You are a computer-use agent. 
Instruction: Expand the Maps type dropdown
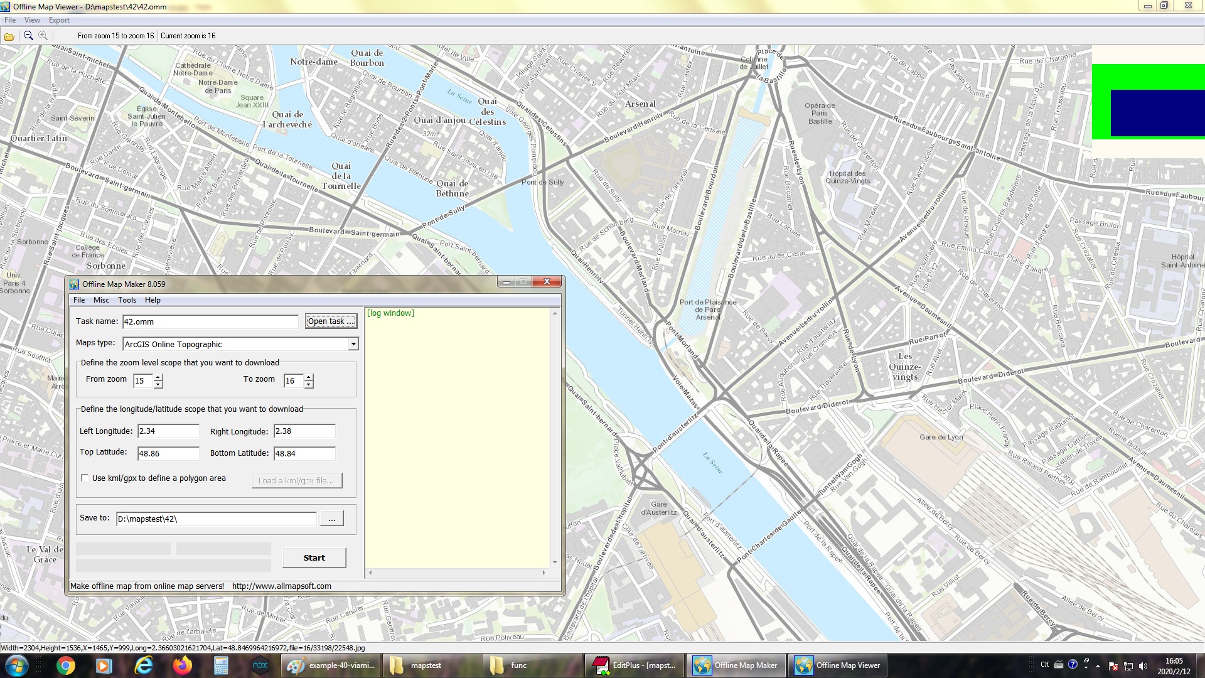click(x=353, y=344)
